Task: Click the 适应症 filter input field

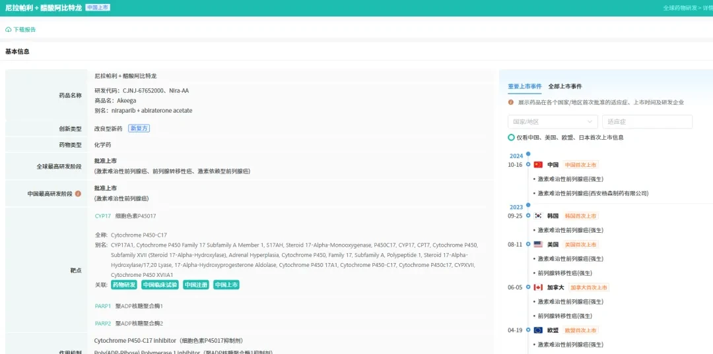Action: tap(647, 122)
